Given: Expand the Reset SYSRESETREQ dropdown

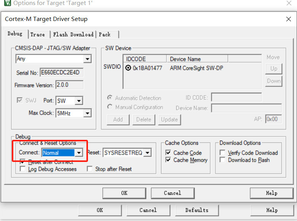Looking at the screenshot, I should pos(147,153).
